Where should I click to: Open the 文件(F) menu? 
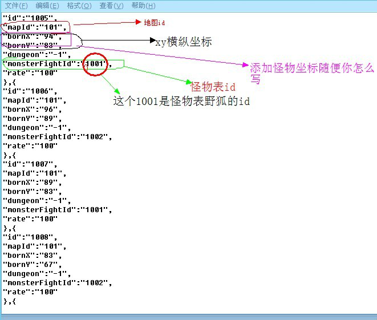coord(17,6)
